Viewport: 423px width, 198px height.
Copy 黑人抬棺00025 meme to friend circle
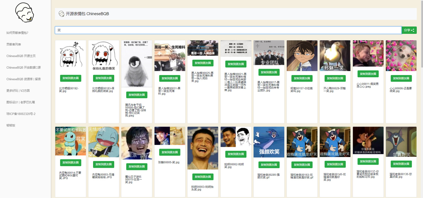point(203,63)
